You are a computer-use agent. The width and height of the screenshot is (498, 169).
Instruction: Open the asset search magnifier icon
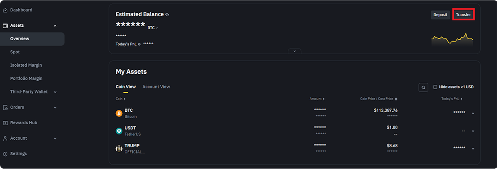point(423,88)
